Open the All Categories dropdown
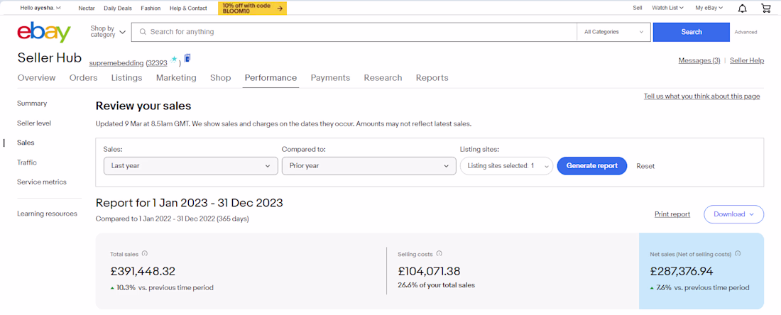This screenshot has height=315, width=781. [x=613, y=32]
